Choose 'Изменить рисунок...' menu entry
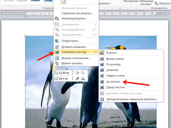The width and height of the screenshot is (171, 128). pyautogui.click(x=74, y=18)
